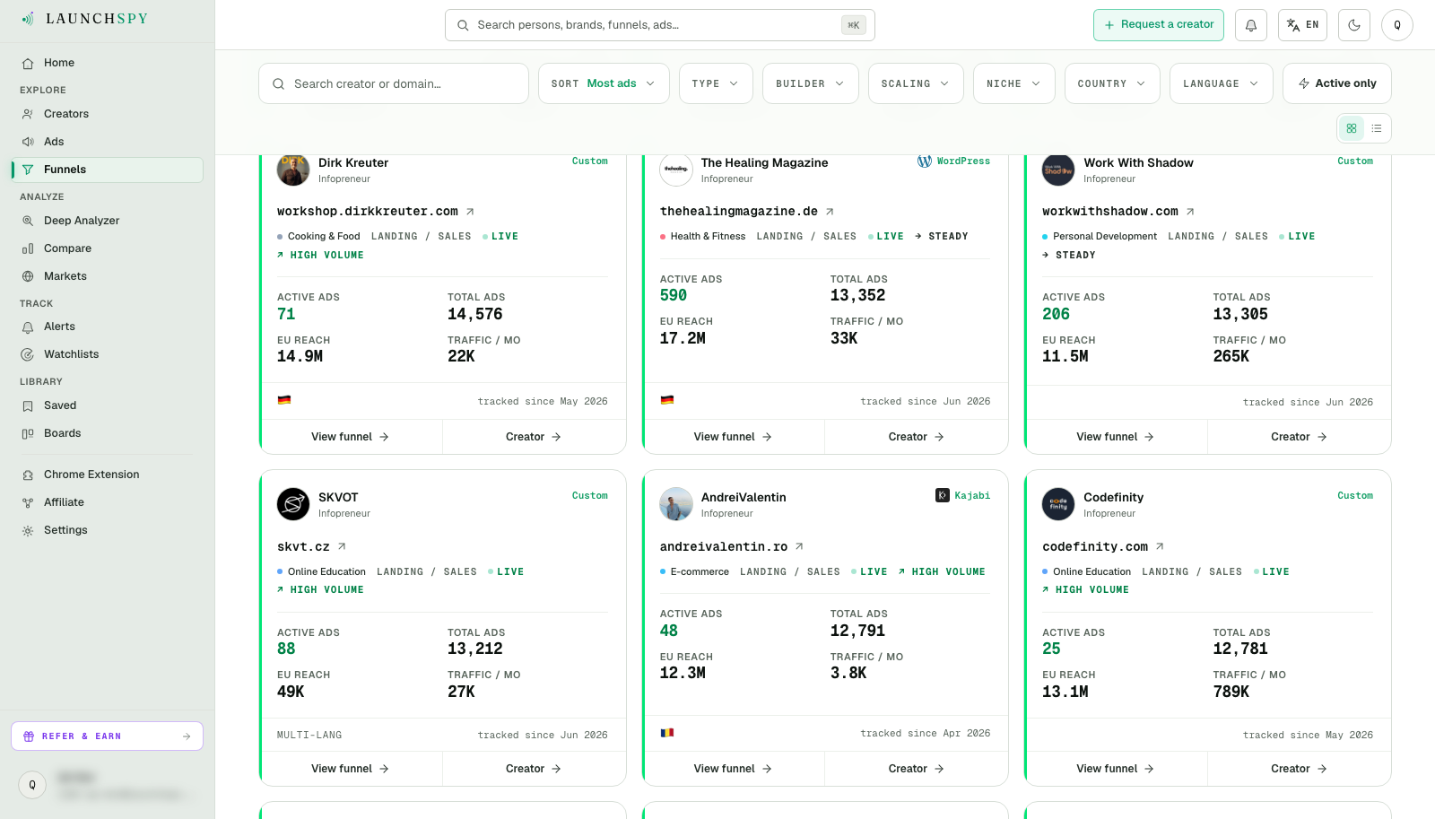Open Creator page for Work With Shadow
Image resolution: width=1435 pixels, height=819 pixels.
(x=1299, y=437)
